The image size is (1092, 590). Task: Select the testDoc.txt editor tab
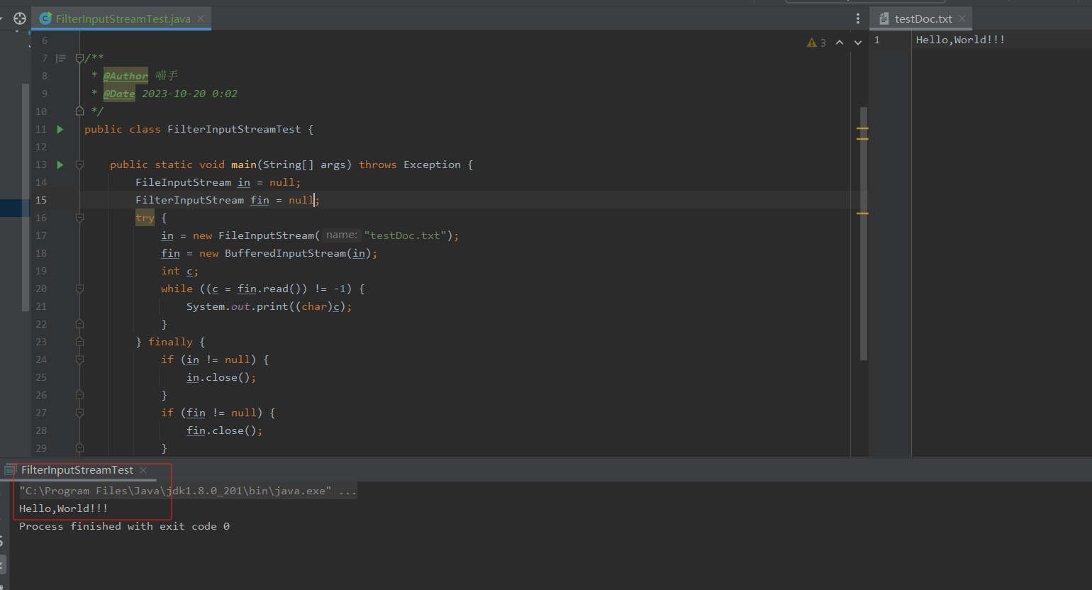[x=923, y=18]
